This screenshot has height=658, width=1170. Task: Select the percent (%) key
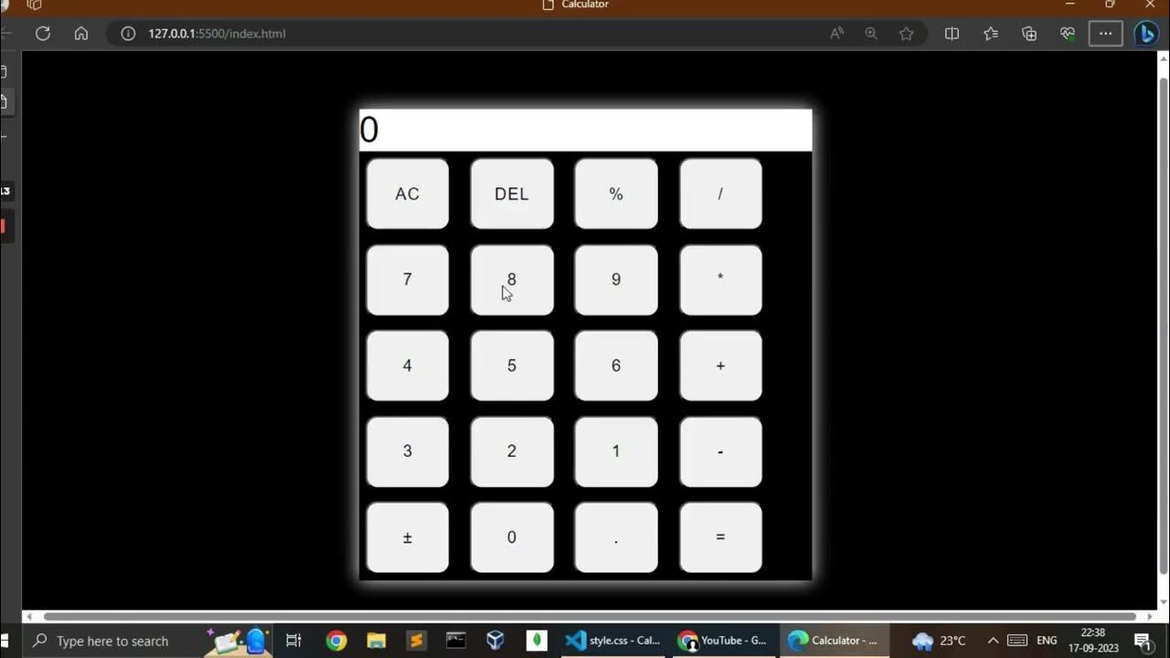[616, 194]
